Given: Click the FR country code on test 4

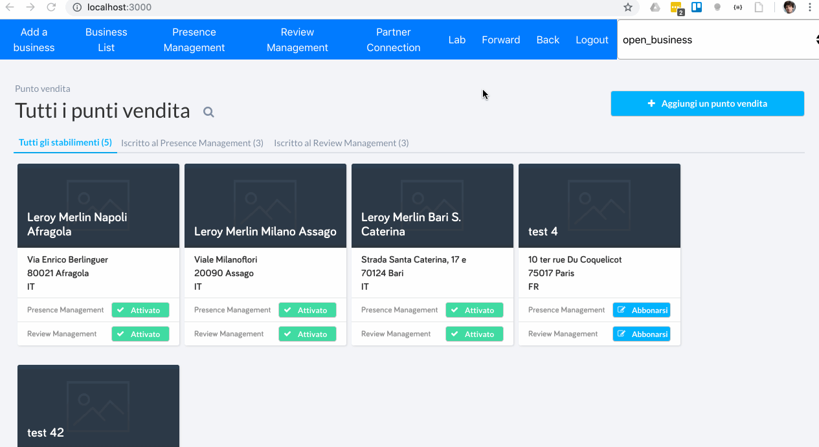Looking at the screenshot, I should (533, 287).
